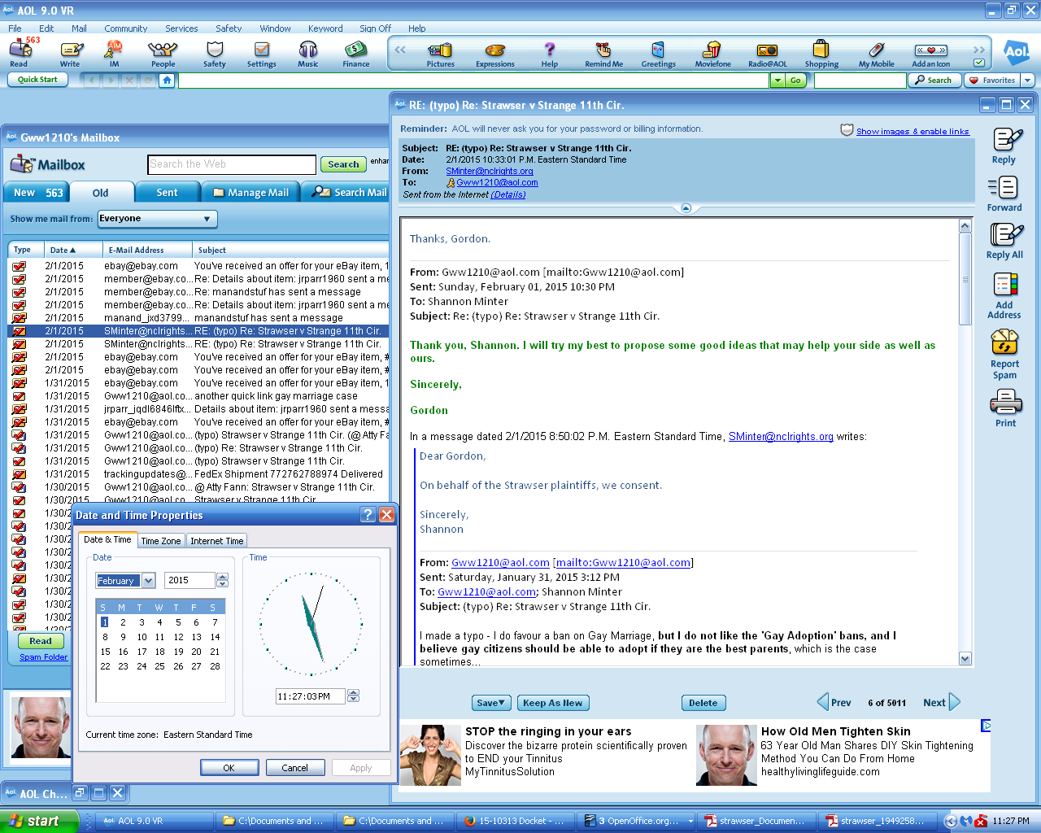This screenshot has height=833, width=1041.
Task: Switch to the New mail tab
Action: pyautogui.click(x=37, y=193)
